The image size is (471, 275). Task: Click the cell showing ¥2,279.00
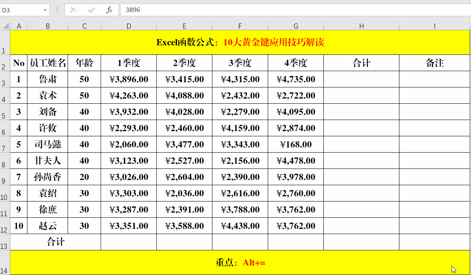coord(240,112)
